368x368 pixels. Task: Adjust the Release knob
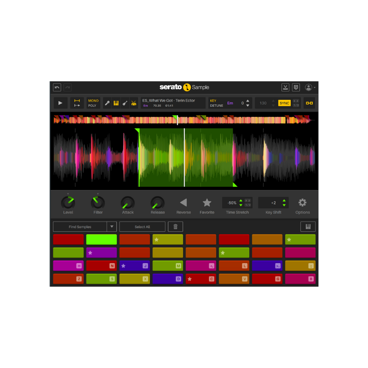pos(157,202)
